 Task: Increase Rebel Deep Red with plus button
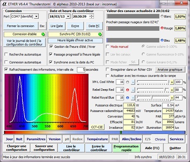point(172,90)
